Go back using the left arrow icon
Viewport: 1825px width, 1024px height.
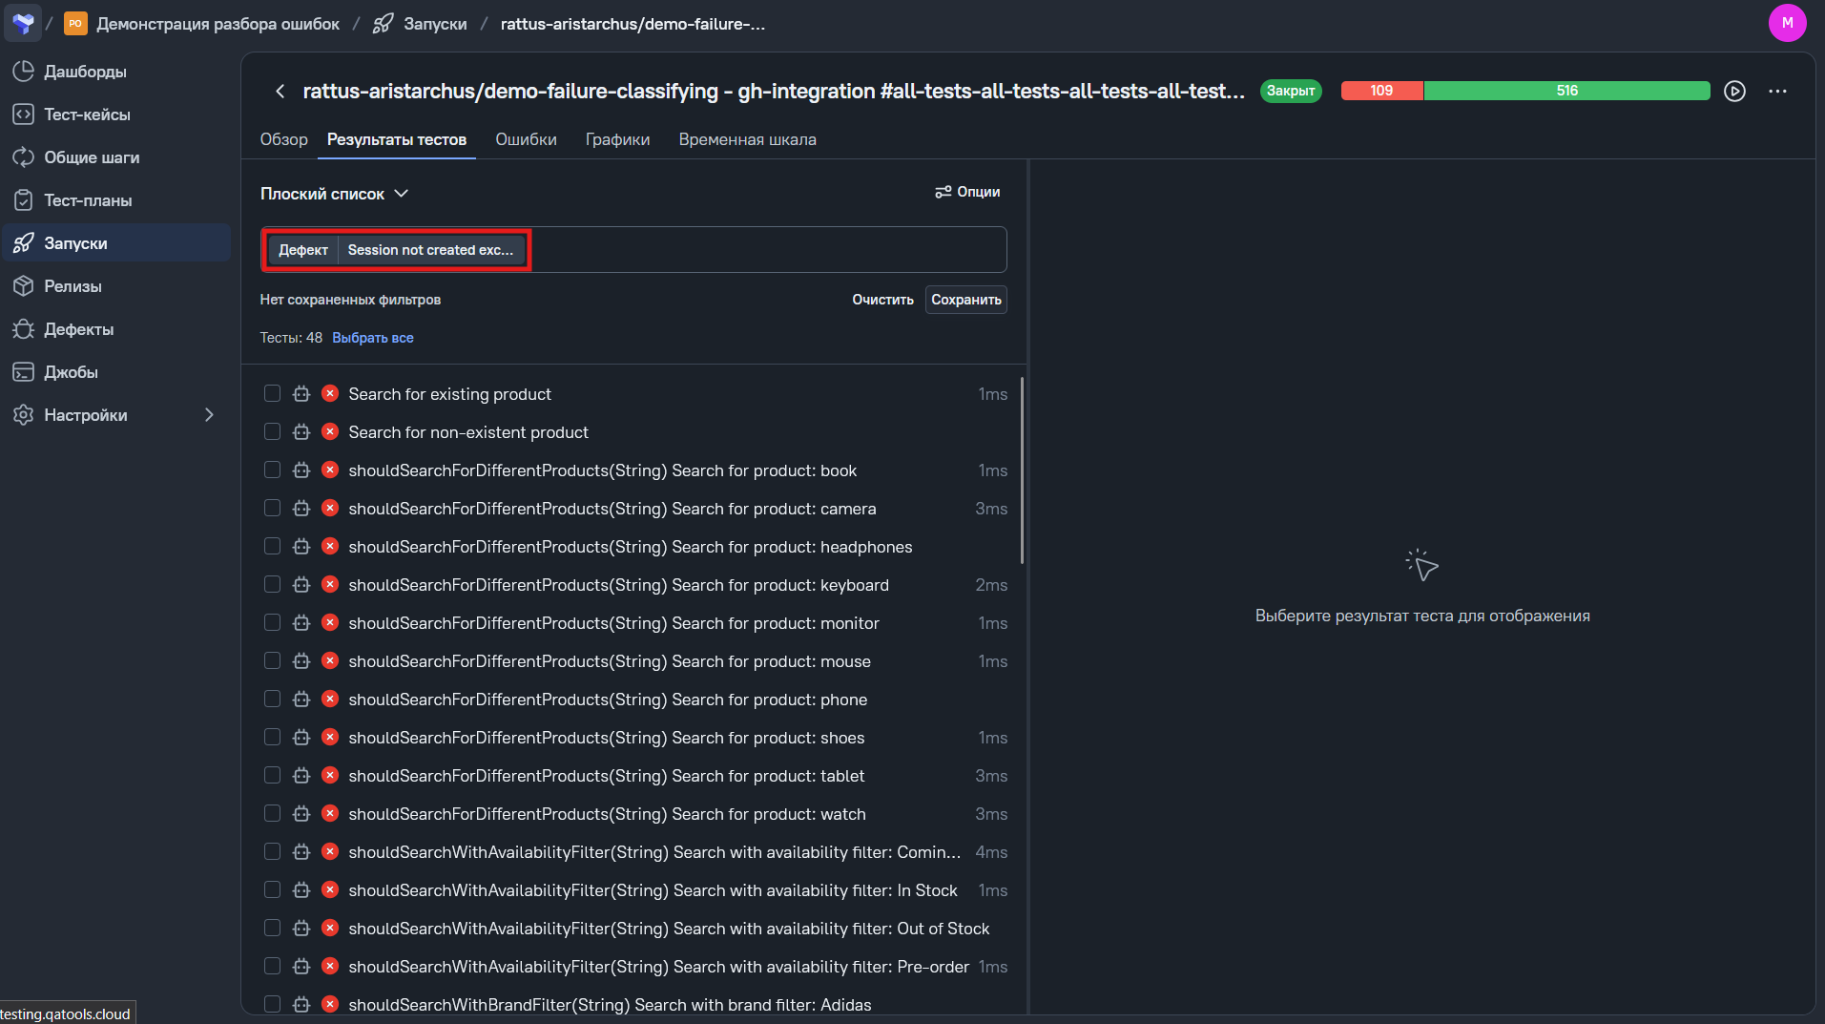click(280, 92)
